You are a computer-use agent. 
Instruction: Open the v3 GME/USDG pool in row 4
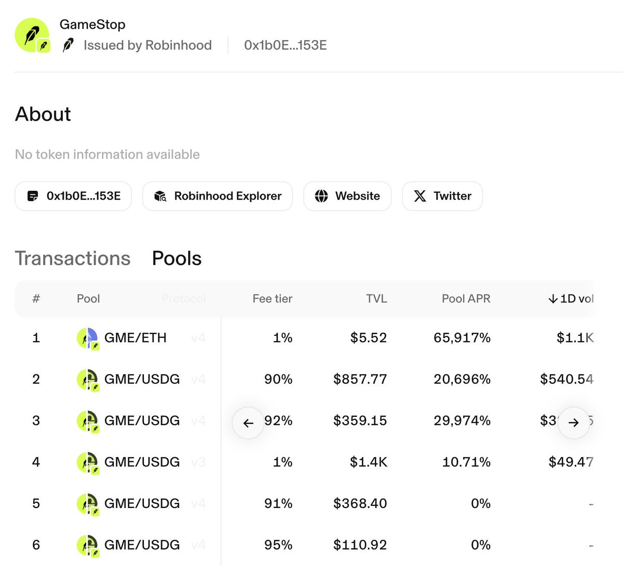point(304,462)
